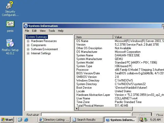The width and height of the screenshot is (164, 123).
Task: Select the BIOS Version/Date row
Action: [x=119, y=73]
